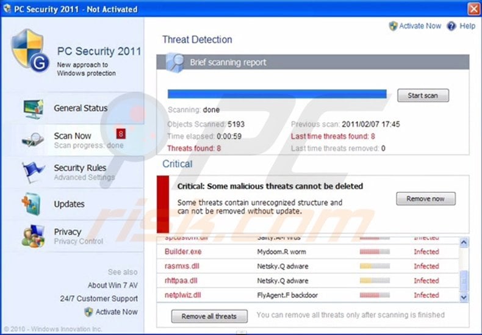Click Infected status for netplwiz.dll

(426, 295)
